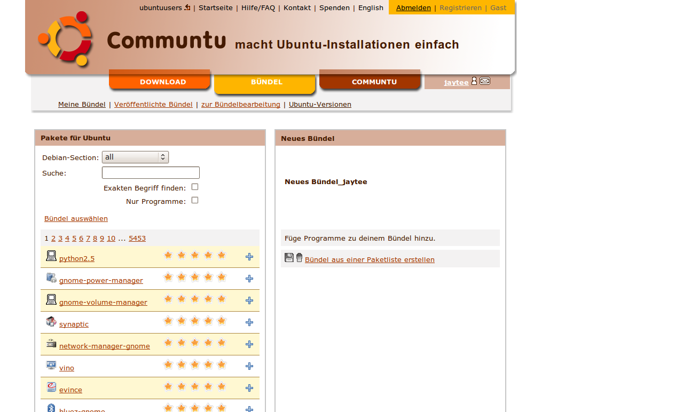Add python2.5 with its plus icon
Viewport: 675px width, 412px height.
coord(249,257)
